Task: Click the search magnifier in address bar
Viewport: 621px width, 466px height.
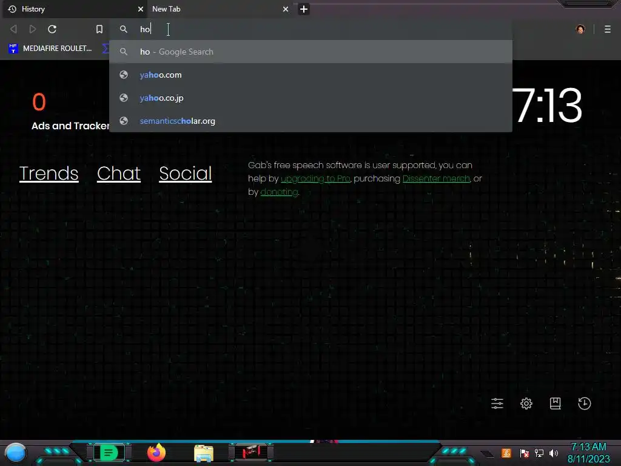Action: click(124, 29)
